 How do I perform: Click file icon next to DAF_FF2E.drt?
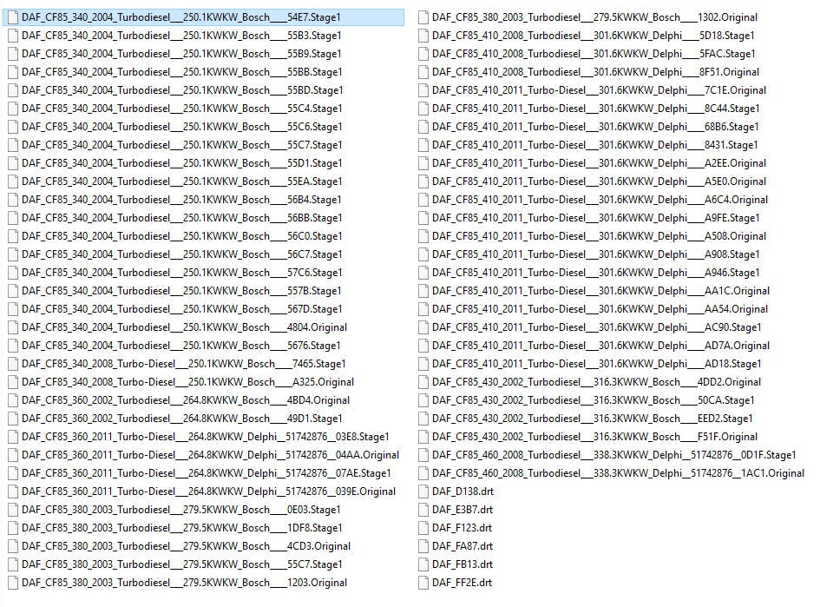[423, 583]
